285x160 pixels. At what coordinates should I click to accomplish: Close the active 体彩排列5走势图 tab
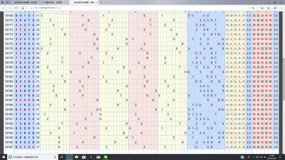pyautogui.click(x=96, y=3)
